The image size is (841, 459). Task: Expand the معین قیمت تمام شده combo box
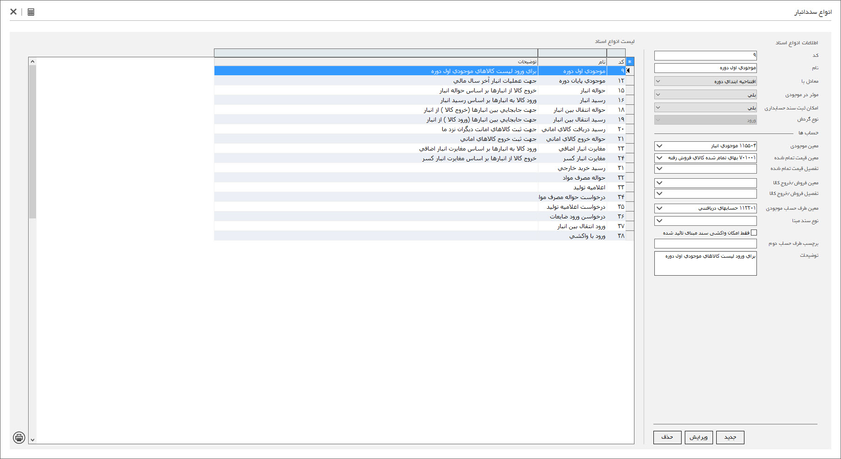click(659, 158)
